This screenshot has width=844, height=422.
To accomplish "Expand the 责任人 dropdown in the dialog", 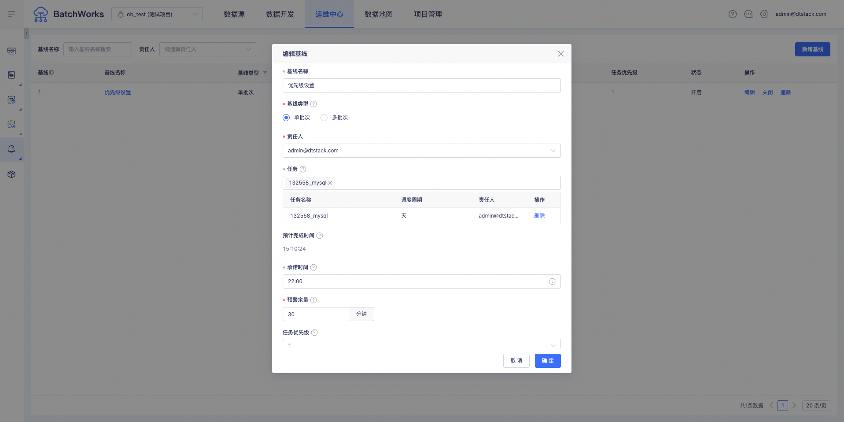I will 421,151.
